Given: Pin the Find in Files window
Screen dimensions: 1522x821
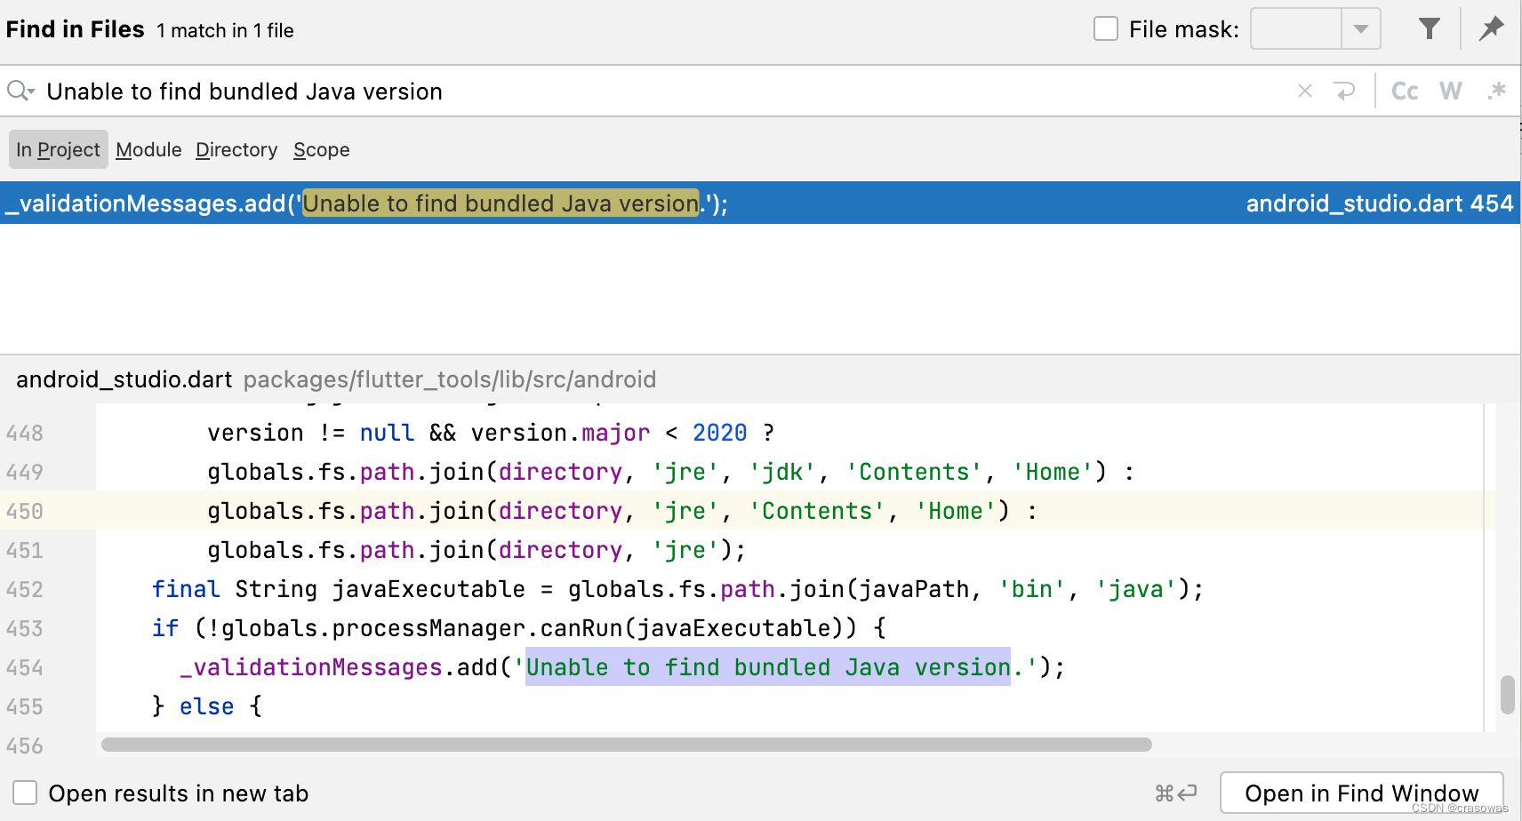Looking at the screenshot, I should (1491, 29).
